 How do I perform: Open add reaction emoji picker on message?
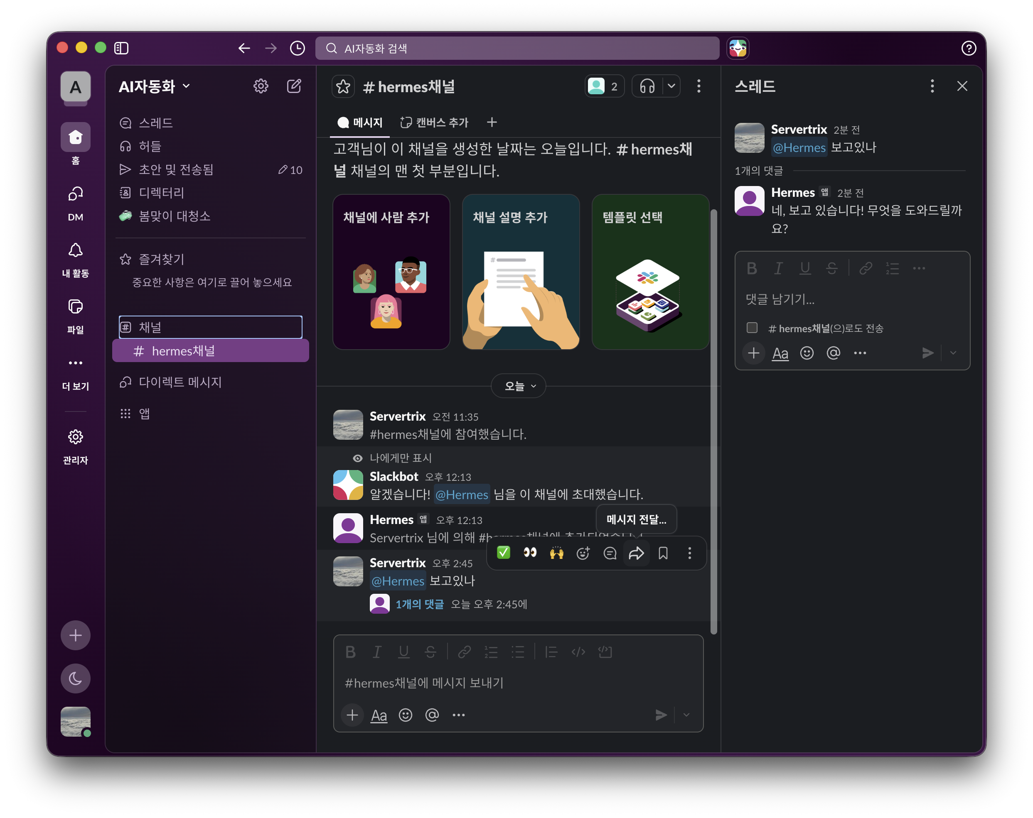[x=583, y=553]
